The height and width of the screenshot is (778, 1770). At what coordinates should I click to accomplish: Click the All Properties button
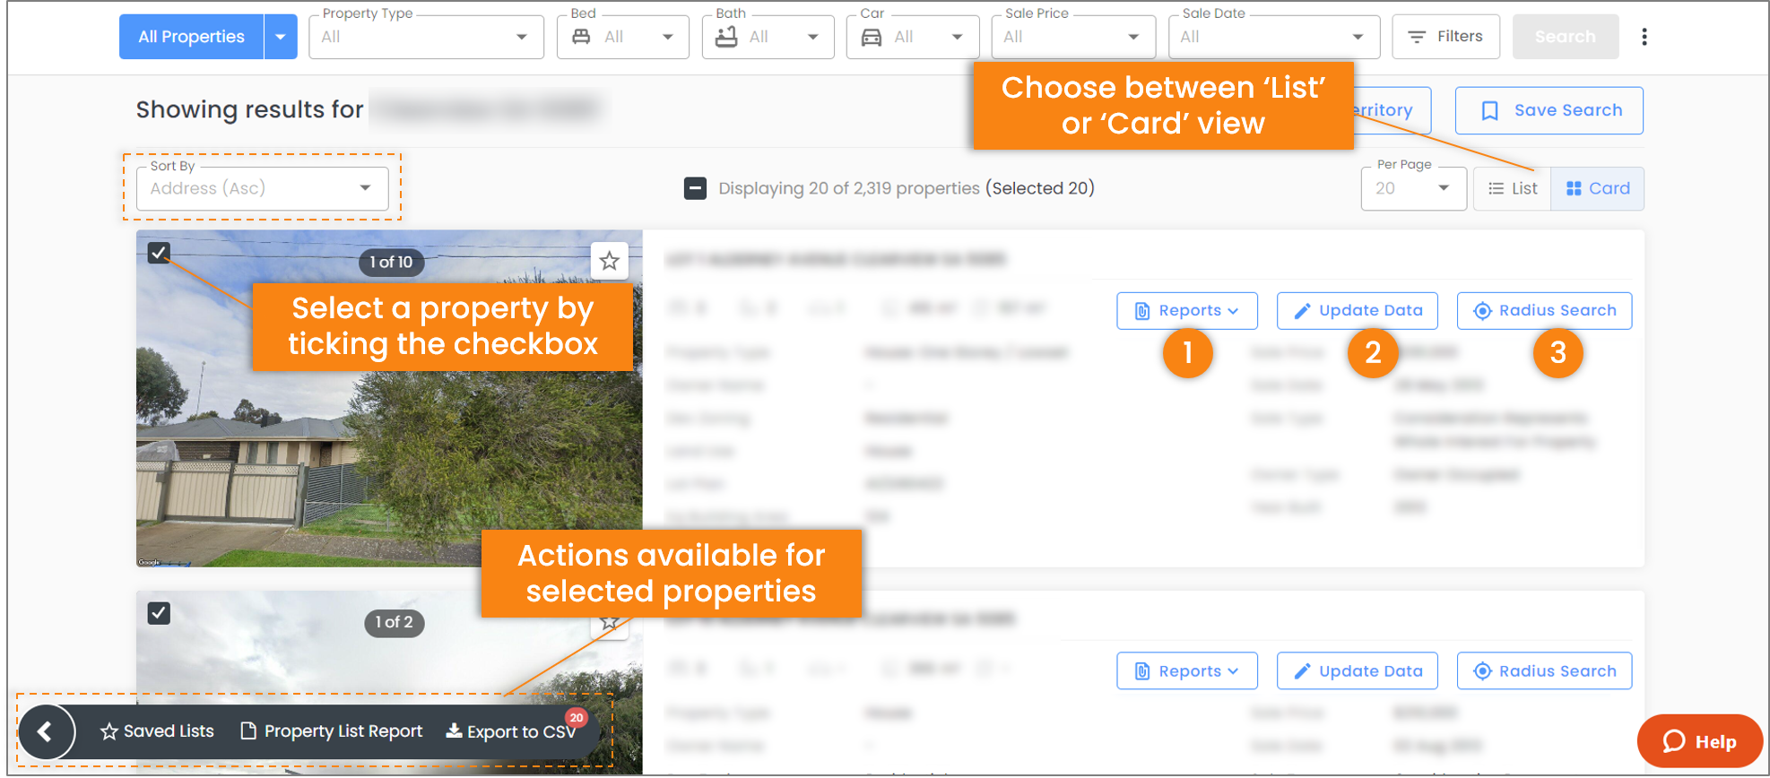(191, 37)
